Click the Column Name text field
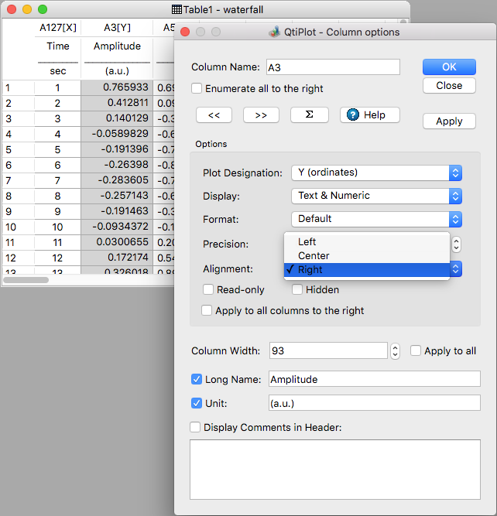This screenshot has height=516, width=497. (x=333, y=67)
